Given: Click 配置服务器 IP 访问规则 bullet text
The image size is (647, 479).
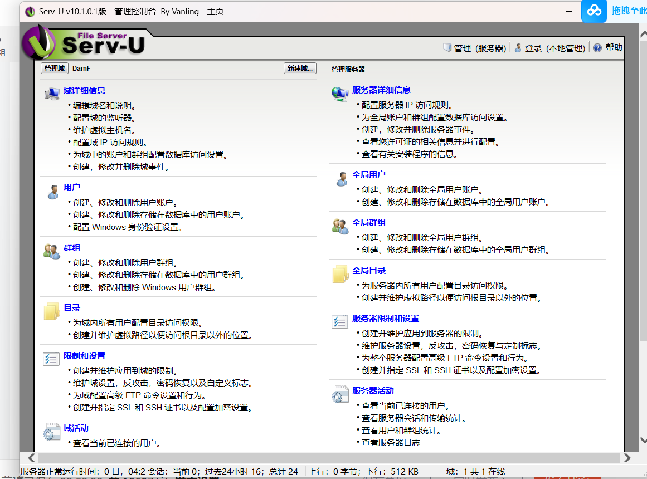Looking at the screenshot, I should 407,105.
